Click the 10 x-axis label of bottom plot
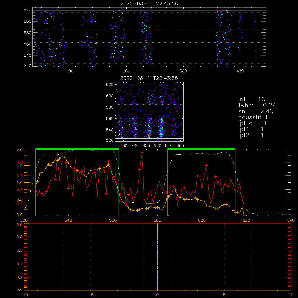This screenshot has width=298, height=298. pos(291,295)
